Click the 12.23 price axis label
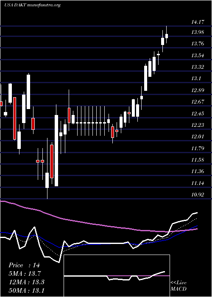Viewport: 212px width, 297px height. (x=198, y=125)
